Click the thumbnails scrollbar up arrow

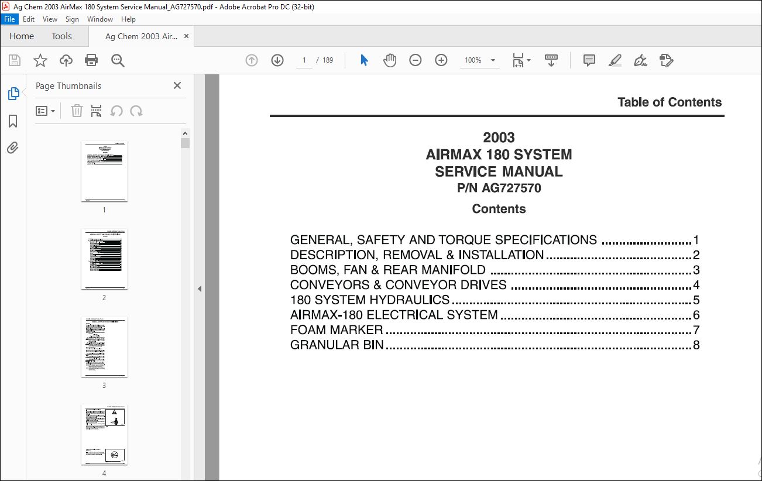pyautogui.click(x=185, y=133)
